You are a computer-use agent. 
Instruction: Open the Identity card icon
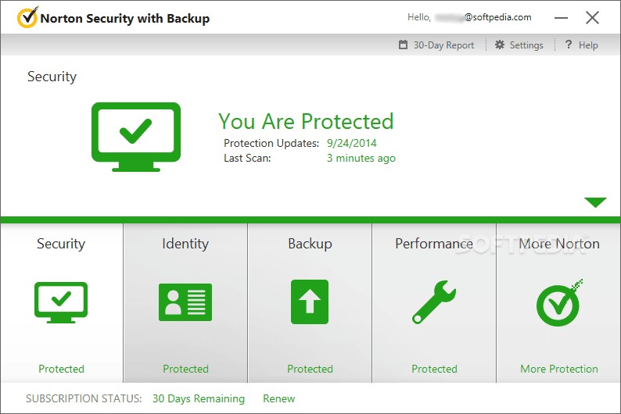(185, 302)
